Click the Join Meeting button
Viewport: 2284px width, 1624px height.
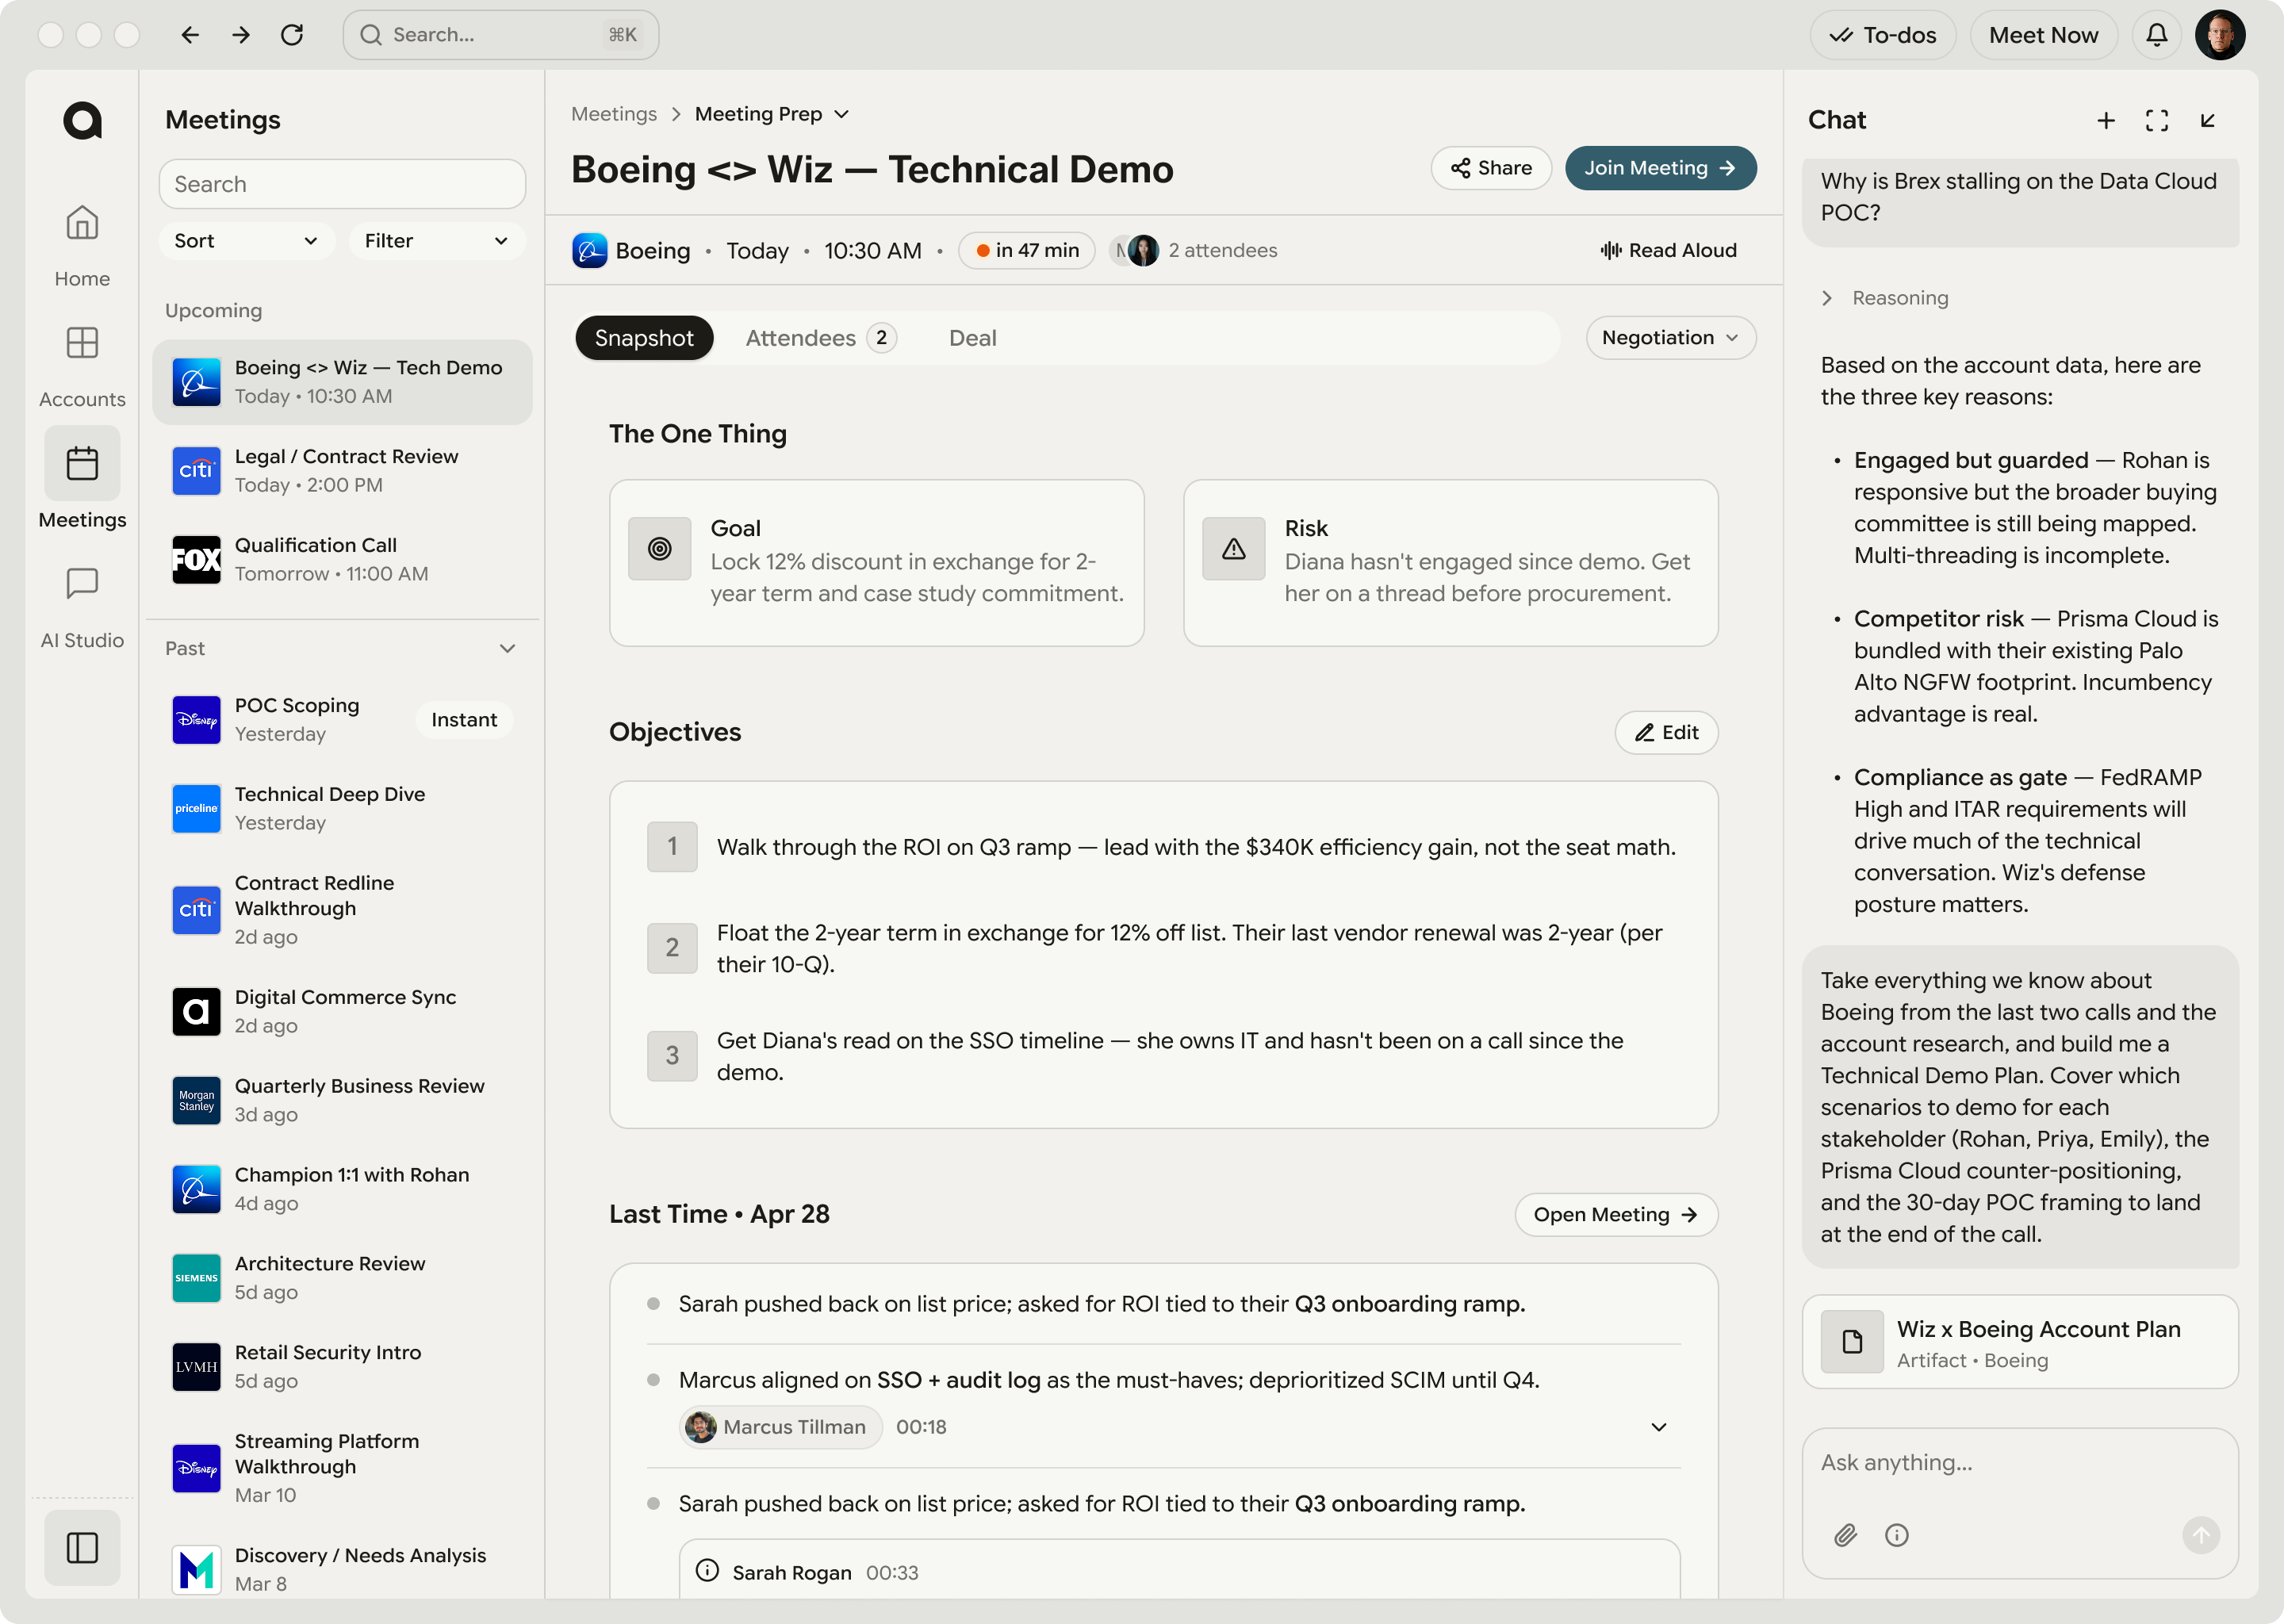1660,168
